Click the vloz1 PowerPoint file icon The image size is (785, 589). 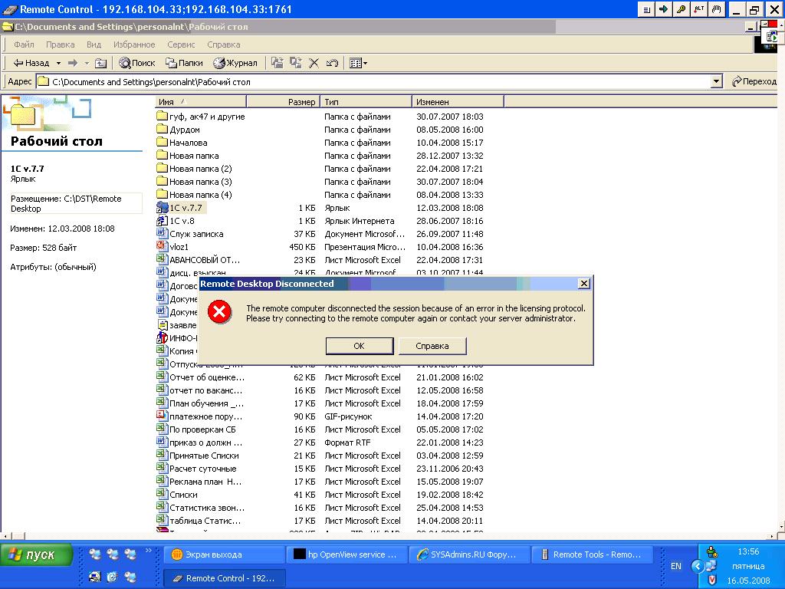[162, 246]
